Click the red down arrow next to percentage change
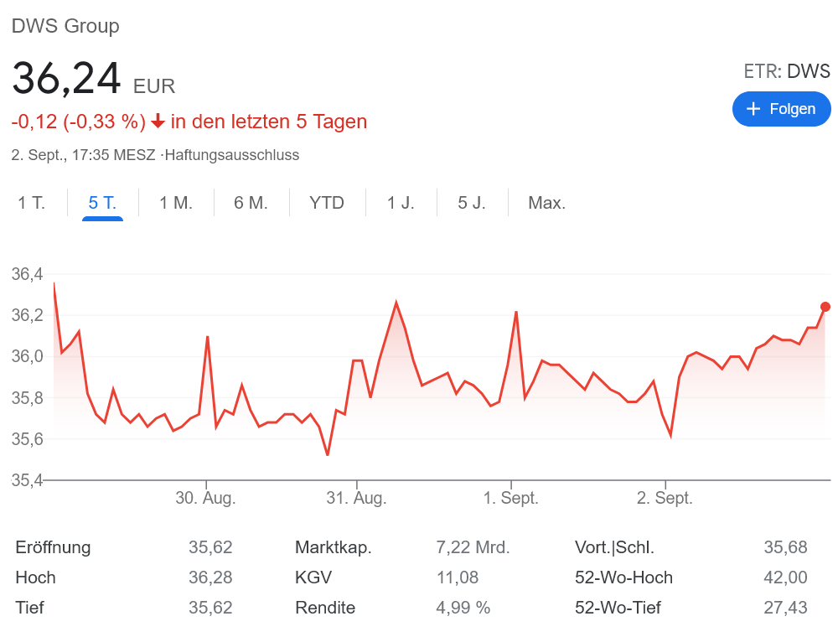Viewport: 838px width, 637px height. point(158,122)
